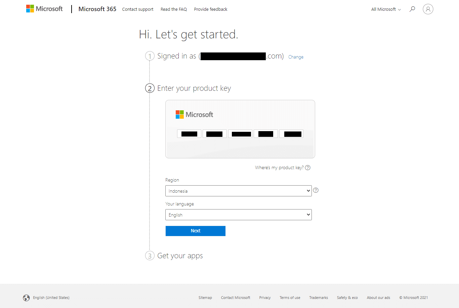
Task: Click the Get your apps step heading
Action: (x=180, y=256)
